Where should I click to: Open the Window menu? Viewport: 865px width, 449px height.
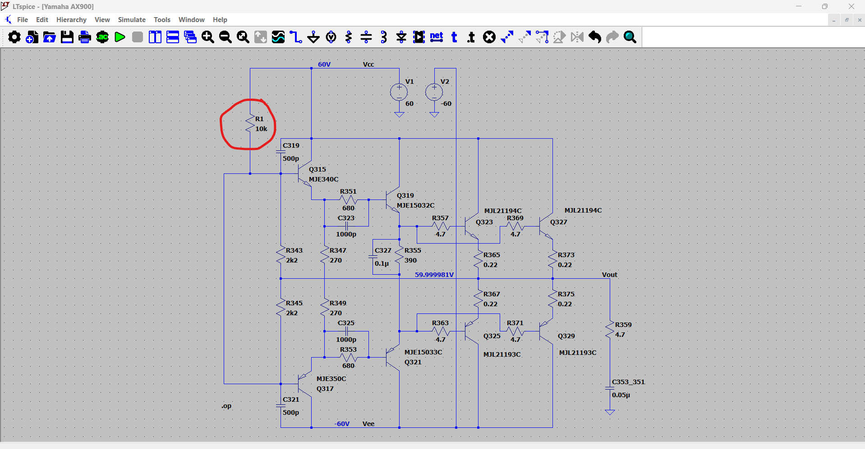192,20
